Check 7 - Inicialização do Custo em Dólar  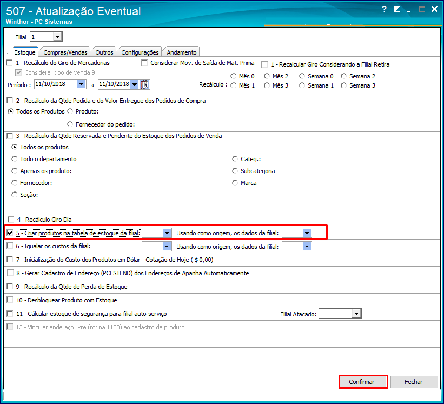tap(10, 260)
